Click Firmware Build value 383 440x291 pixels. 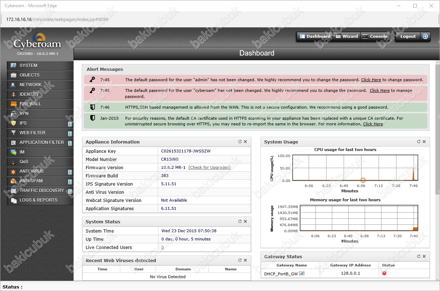[165, 176]
